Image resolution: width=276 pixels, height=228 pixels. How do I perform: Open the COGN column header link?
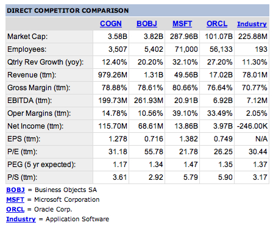111,24
